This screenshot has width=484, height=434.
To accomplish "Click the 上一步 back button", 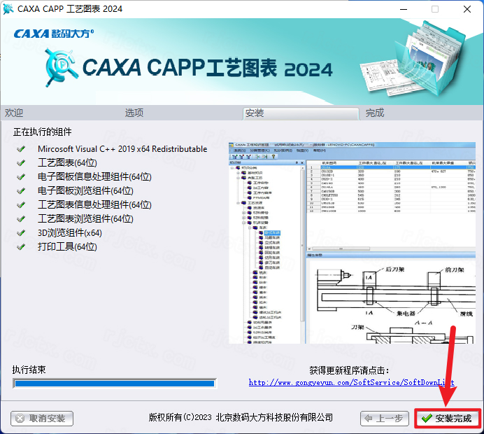I will point(385,419).
